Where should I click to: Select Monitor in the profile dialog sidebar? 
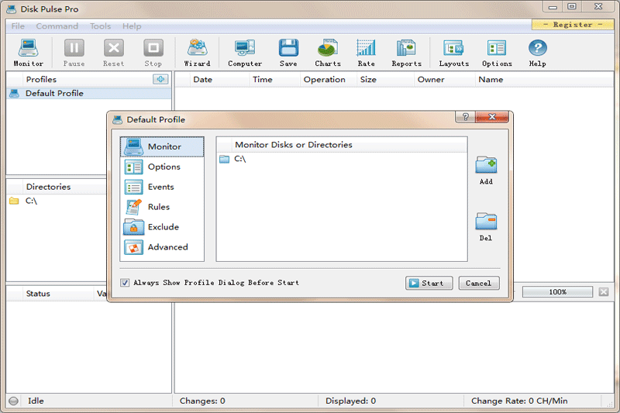click(x=162, y=146)
